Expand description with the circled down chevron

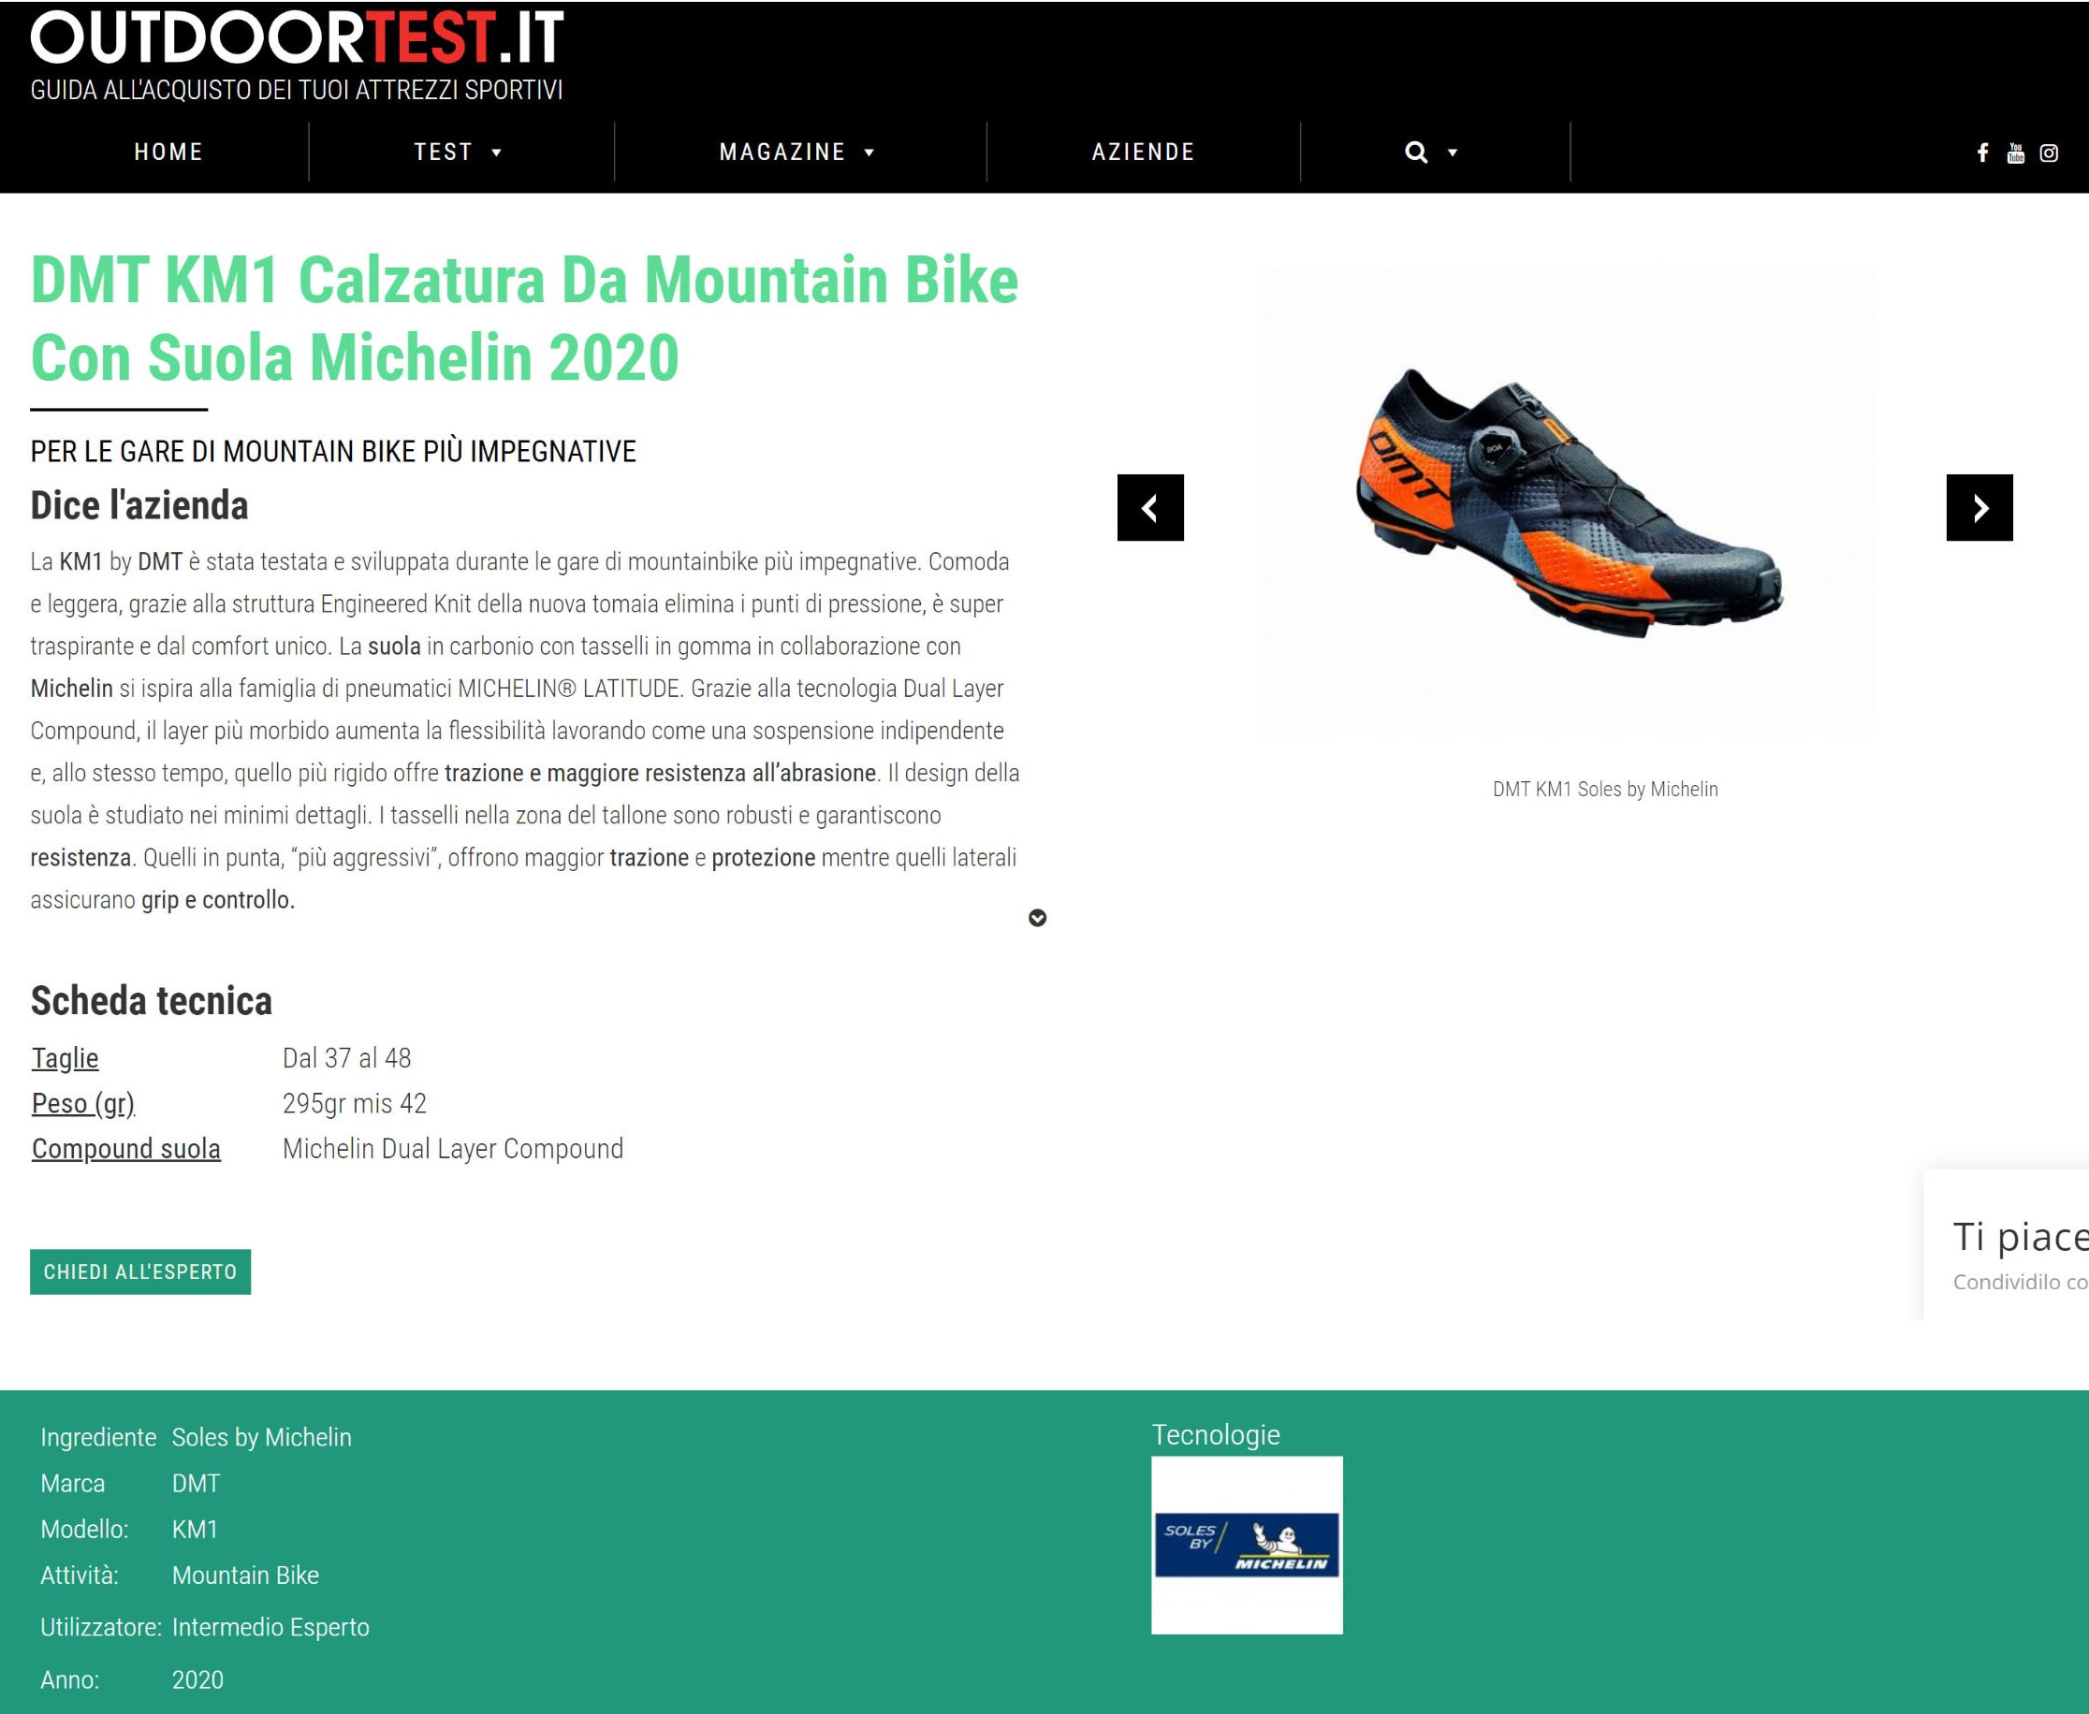(x=1037, y=918)
